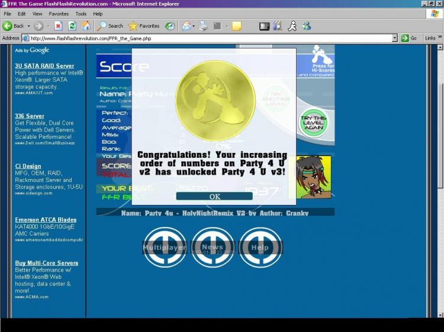
Task: Click the scrollbar up arrow
Action: 440,47
